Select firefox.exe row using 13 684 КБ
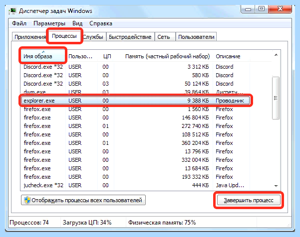This screenshot has height=237, width=300. (135, 168)
